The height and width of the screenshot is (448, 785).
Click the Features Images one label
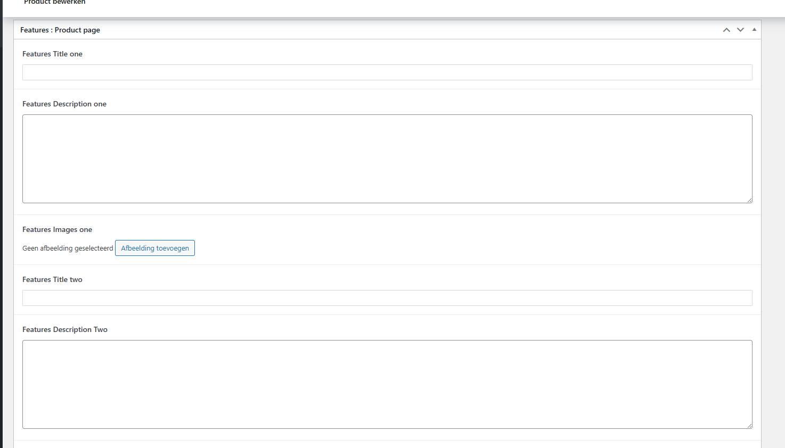point(57,229)
